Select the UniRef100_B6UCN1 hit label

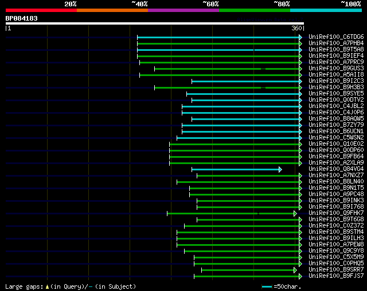[336, 131]
